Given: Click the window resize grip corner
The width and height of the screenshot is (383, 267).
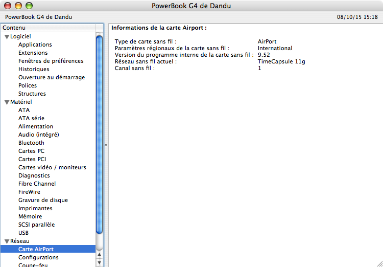Looking at the screenshot, I should (x=379, y=263).
